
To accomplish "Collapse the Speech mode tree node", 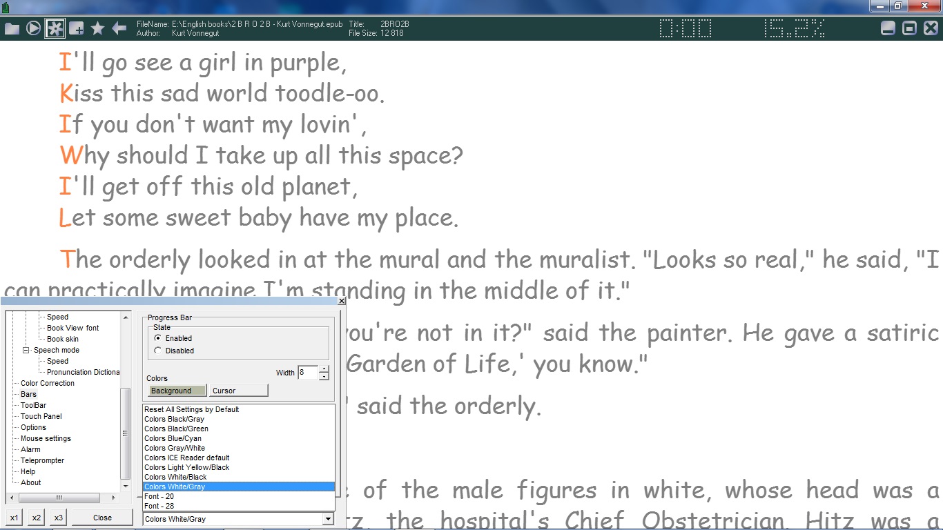I will coord(27,350).
